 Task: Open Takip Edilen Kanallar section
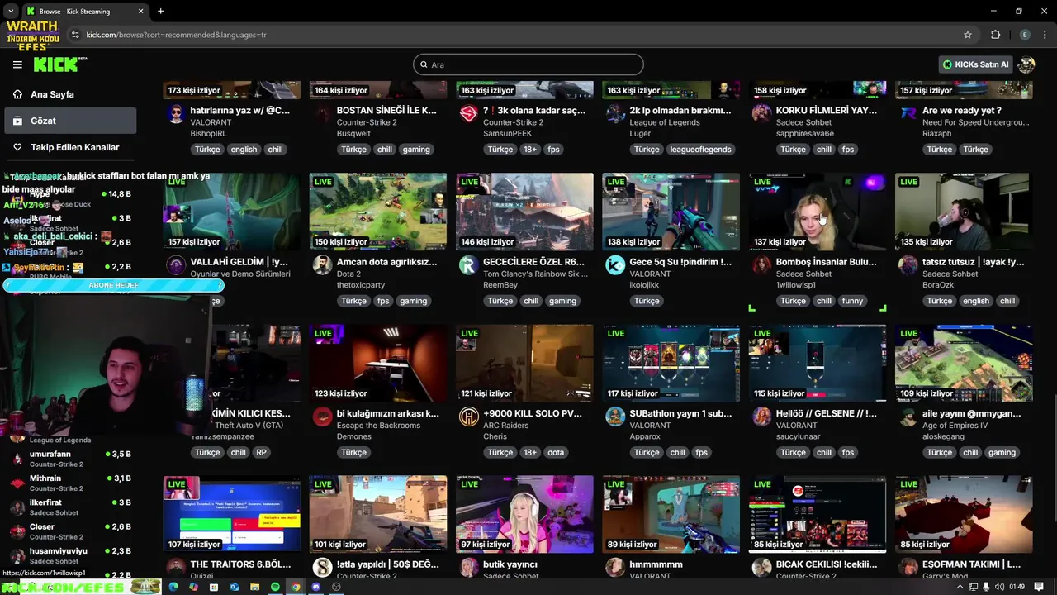pyautogui.click(x=70, y=147)
